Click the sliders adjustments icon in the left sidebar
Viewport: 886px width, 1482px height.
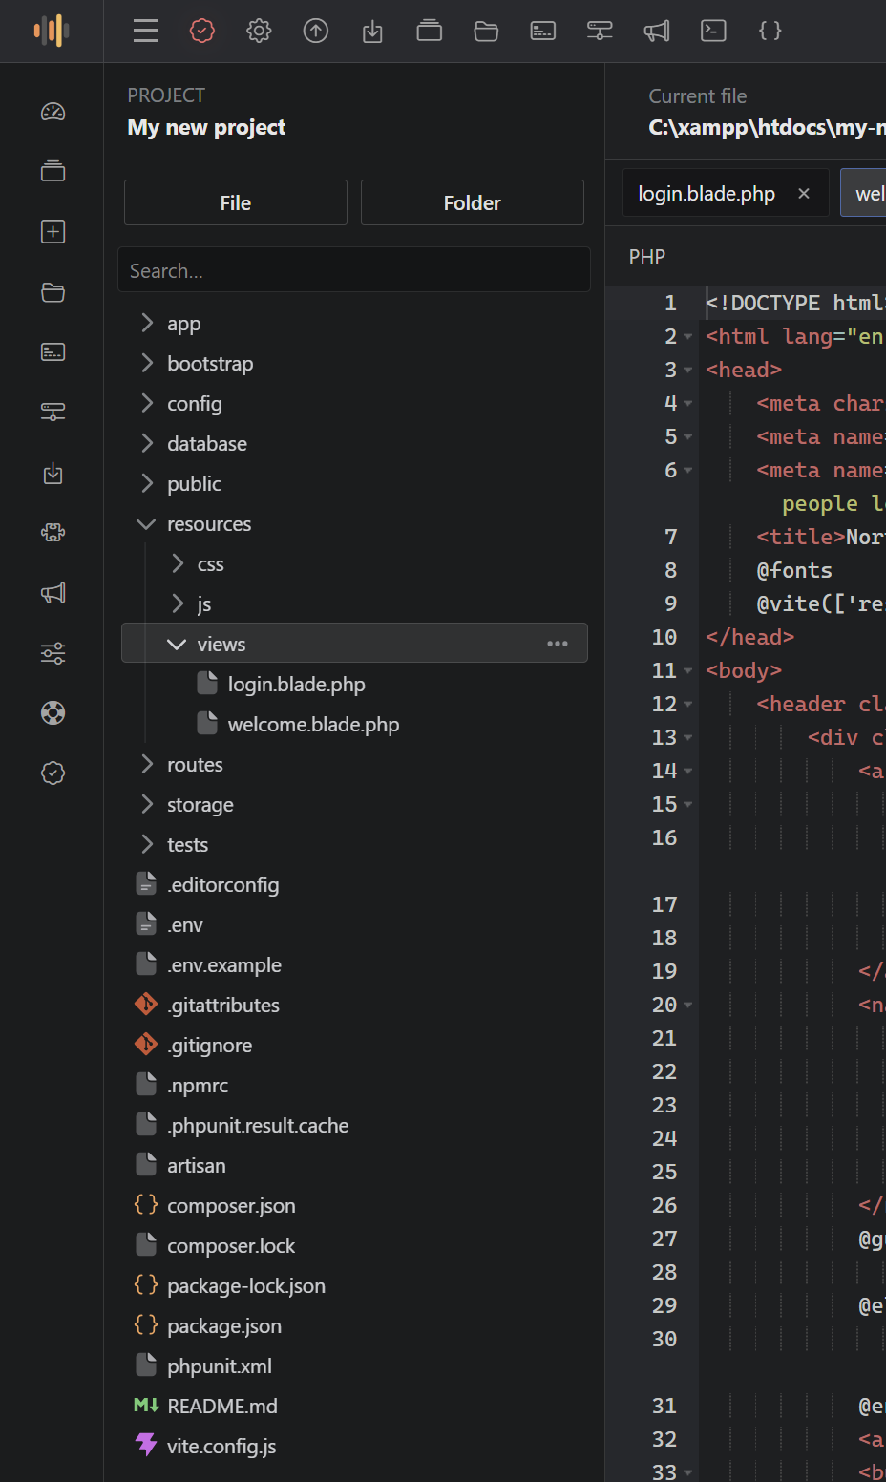pos(53,653)
